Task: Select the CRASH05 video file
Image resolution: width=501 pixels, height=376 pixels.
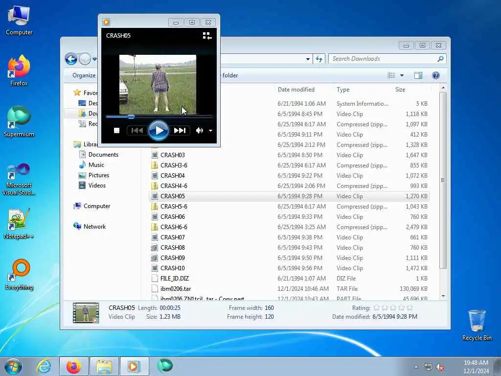Action: tap(173, 196)
